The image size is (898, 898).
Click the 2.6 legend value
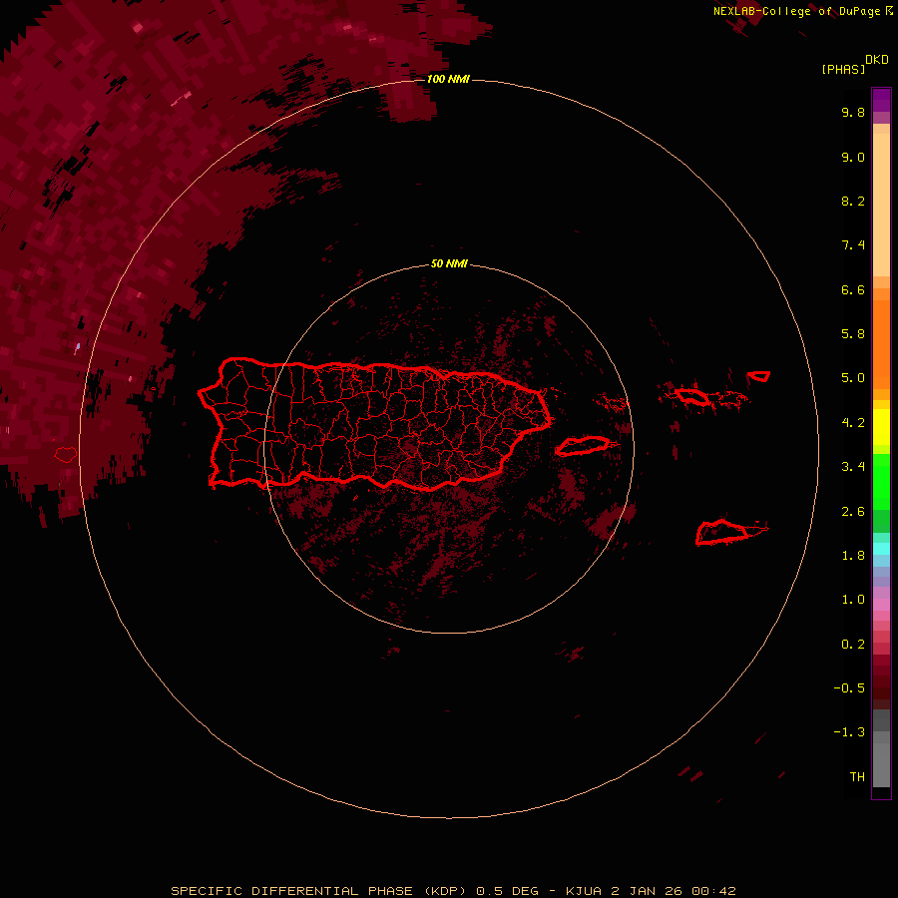pyautogui.click(x=853, y=512)
